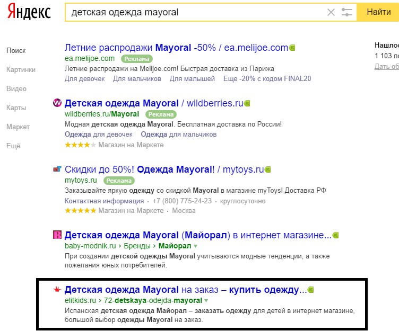This screenshot has height=331, width=399.
Task: Click Одежда для девочек sitelink
Action: pos(99,135)
